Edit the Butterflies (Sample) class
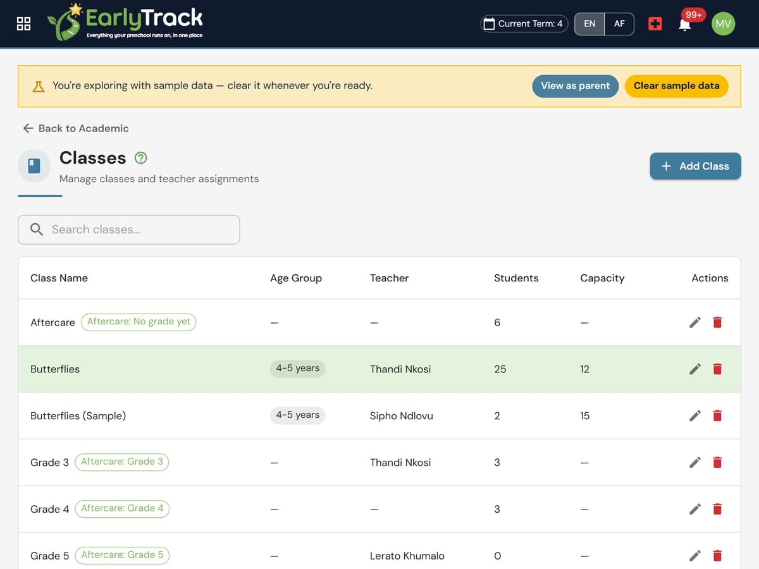Screen dimensions: 759x569 click(x=695, y=416)
